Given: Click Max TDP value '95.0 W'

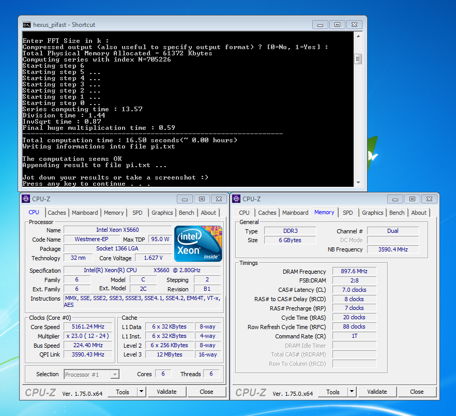Looking at the screenshot, I should tap(160, 239).
